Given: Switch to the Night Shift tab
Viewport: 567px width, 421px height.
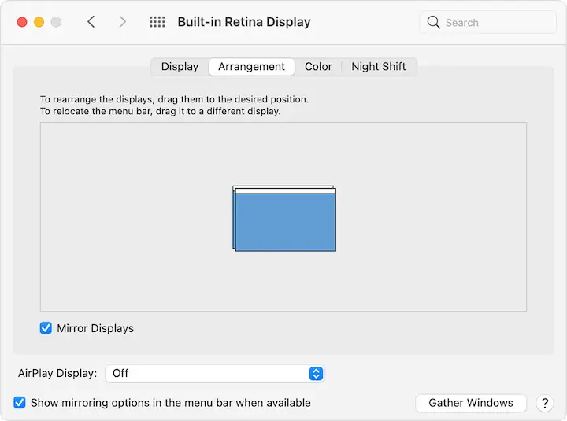Looking at the screenshot, I should (x=379, y=66).
